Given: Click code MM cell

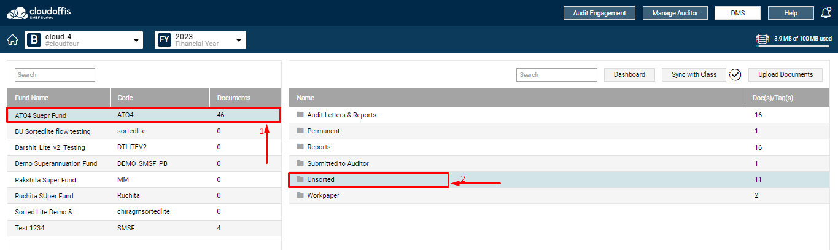Looking at the screenshot, I should click(123, 179).
